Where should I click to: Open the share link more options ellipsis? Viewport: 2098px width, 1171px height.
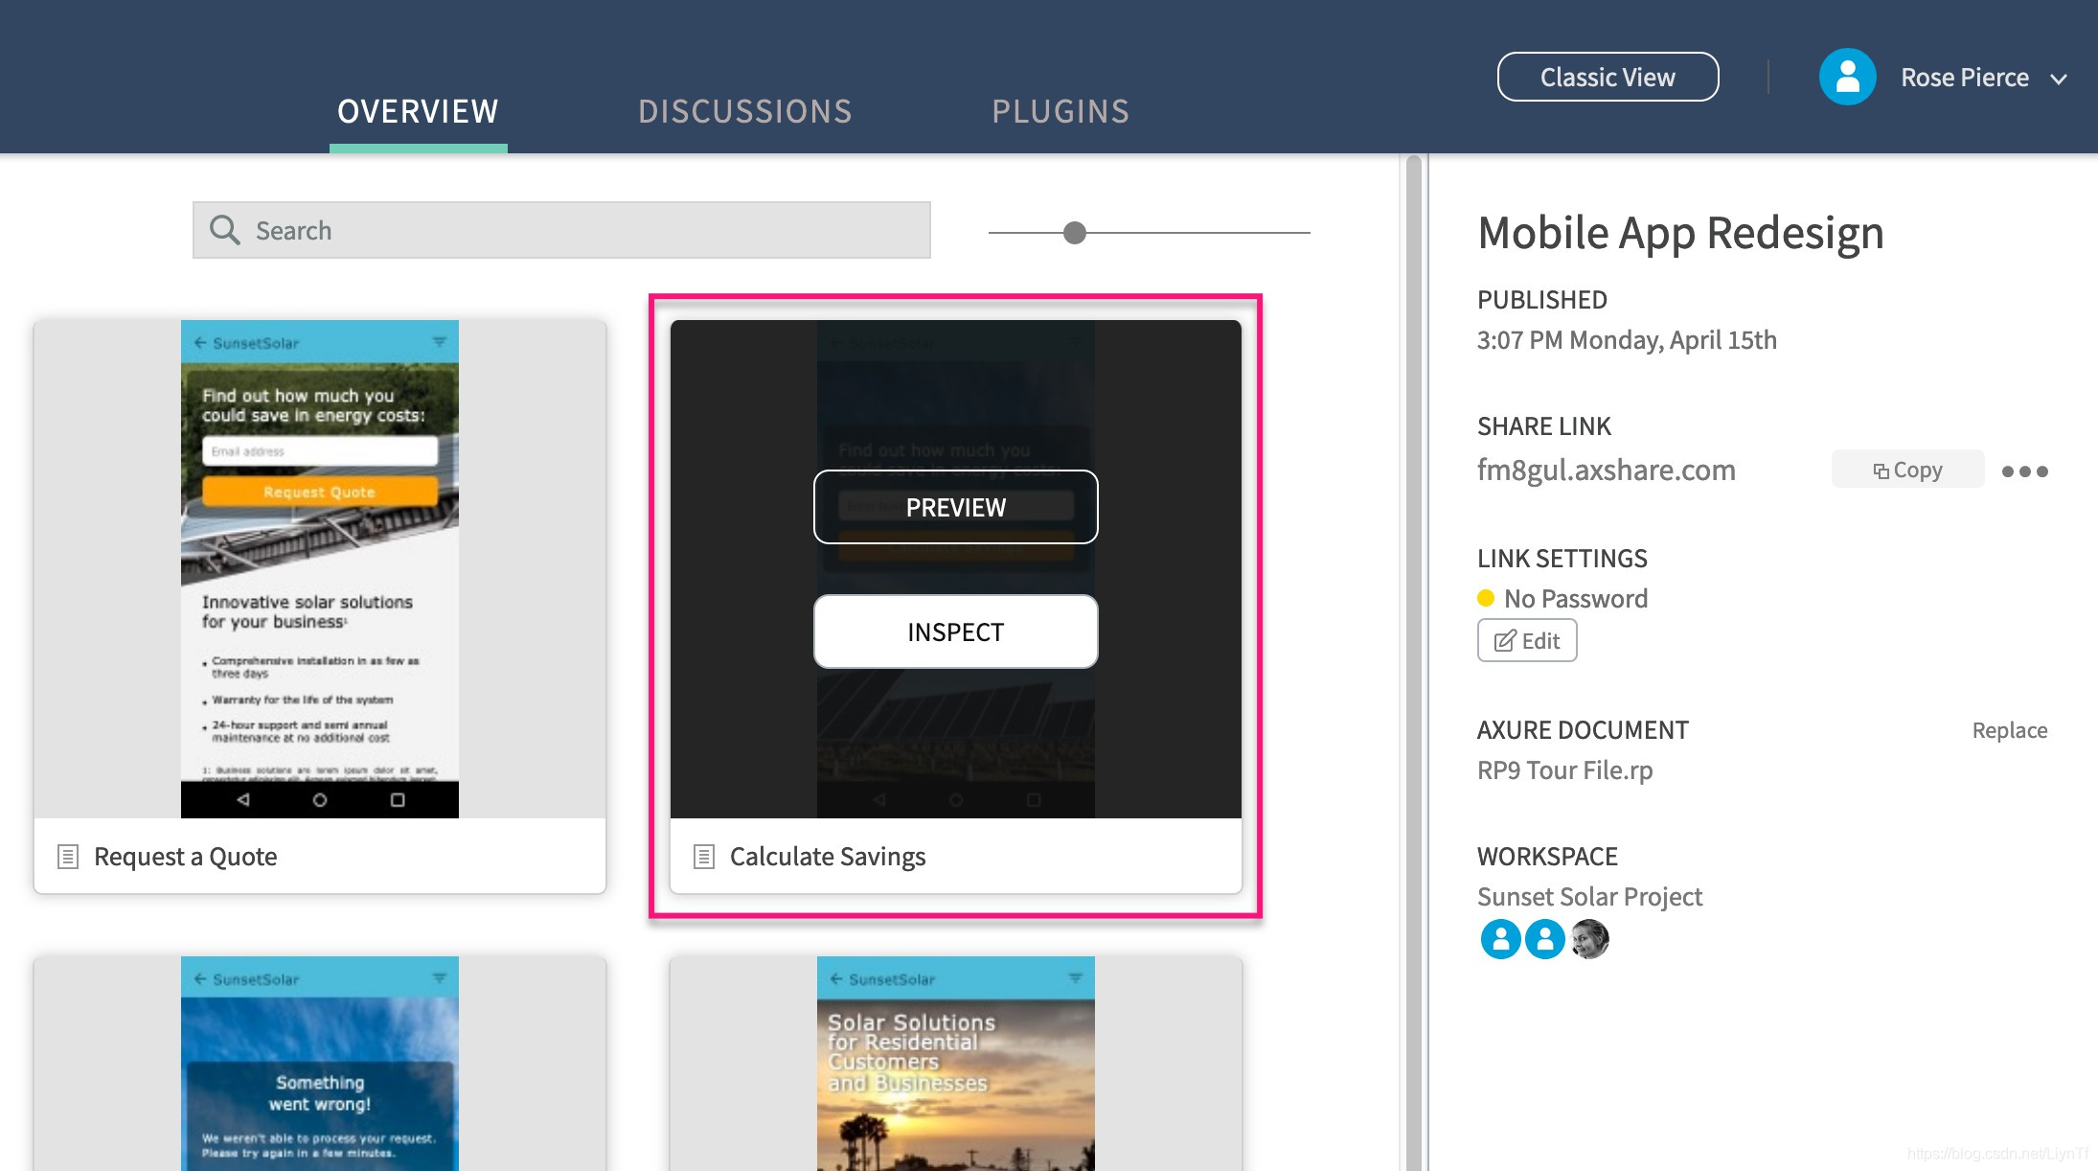pyautogui.click(x=2024, y=471)
